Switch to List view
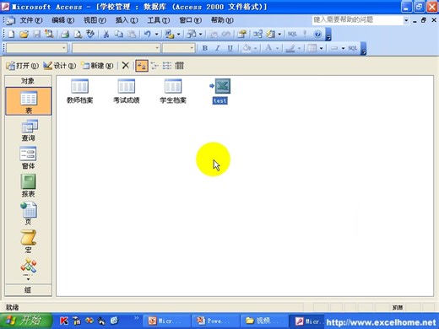This screenshot has height=329, width=439. click(167, 66)
